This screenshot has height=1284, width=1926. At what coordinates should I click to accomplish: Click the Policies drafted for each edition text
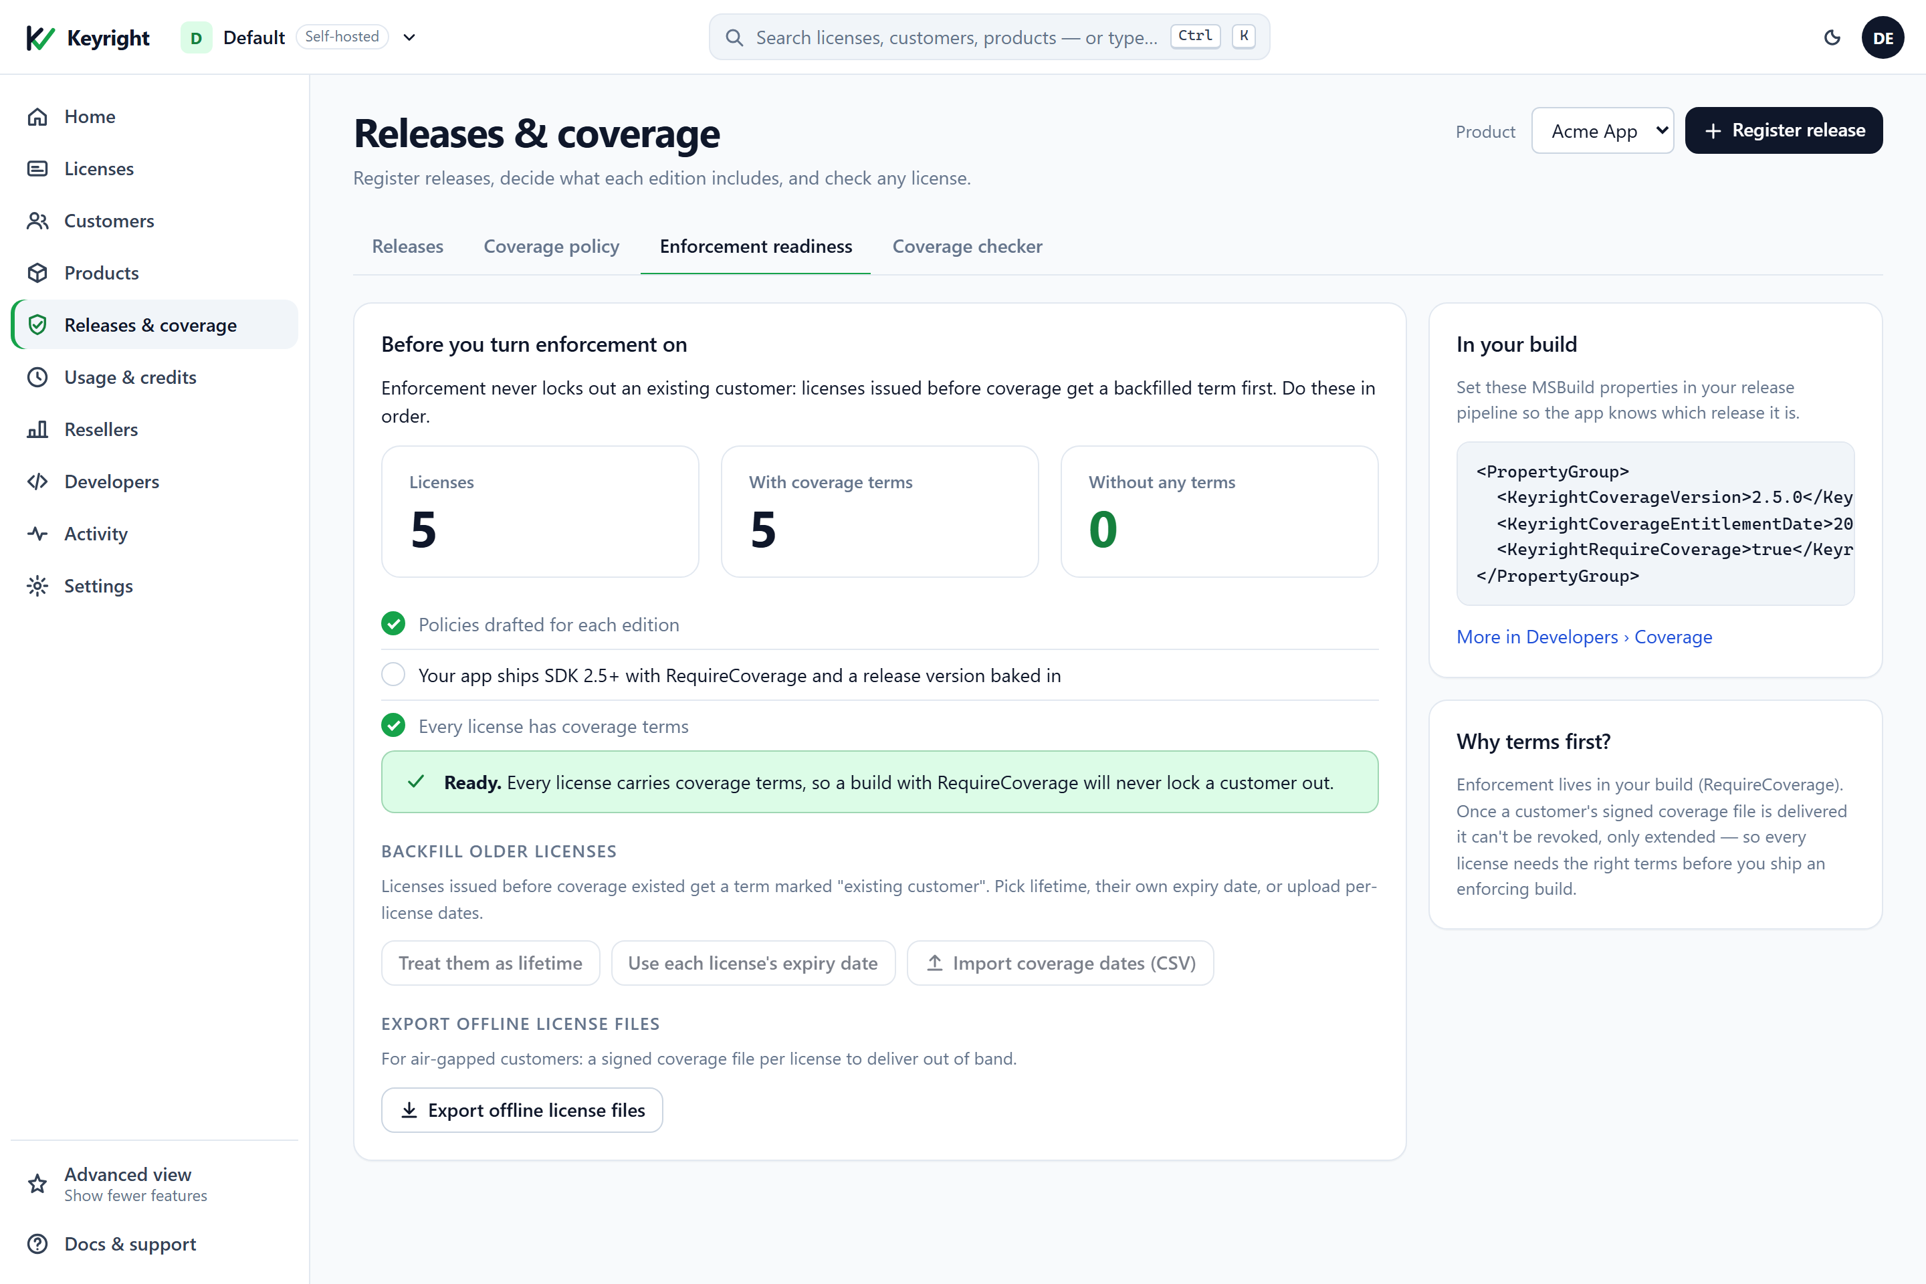(548, 625)
